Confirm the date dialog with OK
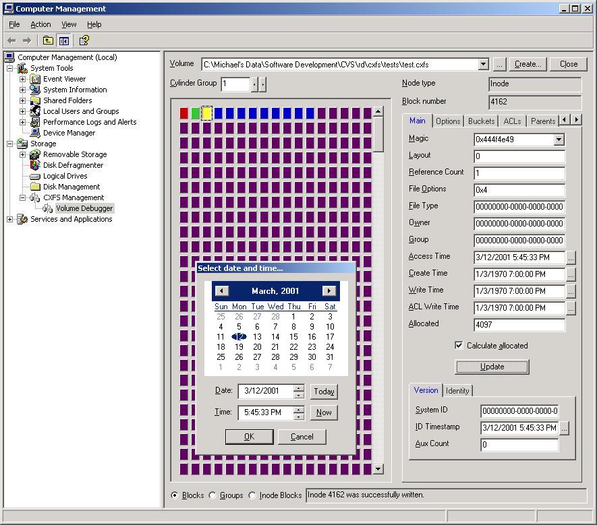Screen dimensions: 597x525 tap(250, 437)
